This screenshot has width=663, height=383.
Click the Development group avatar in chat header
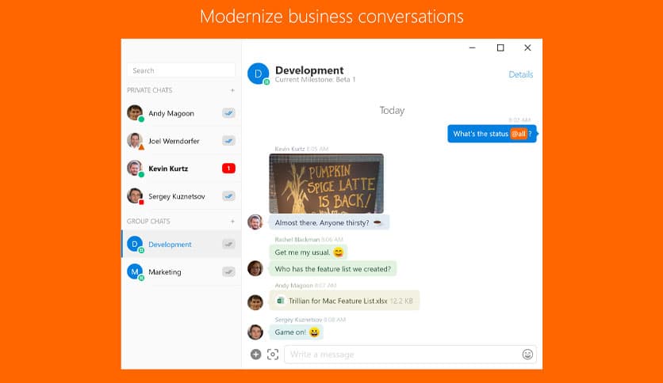coord(258,74)
